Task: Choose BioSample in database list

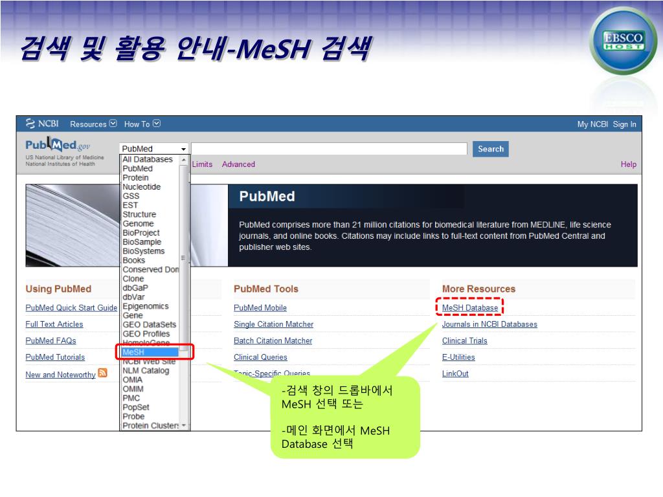Action: click(x=142, y=242)
